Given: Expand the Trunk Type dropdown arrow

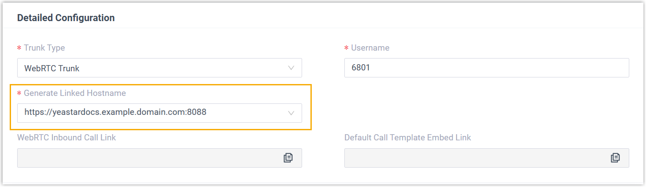Looking at the screenshot, I should tap(291, 68).
